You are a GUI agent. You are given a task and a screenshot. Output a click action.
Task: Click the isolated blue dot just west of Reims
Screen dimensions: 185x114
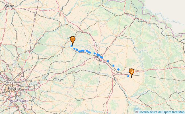click(94, 54)
